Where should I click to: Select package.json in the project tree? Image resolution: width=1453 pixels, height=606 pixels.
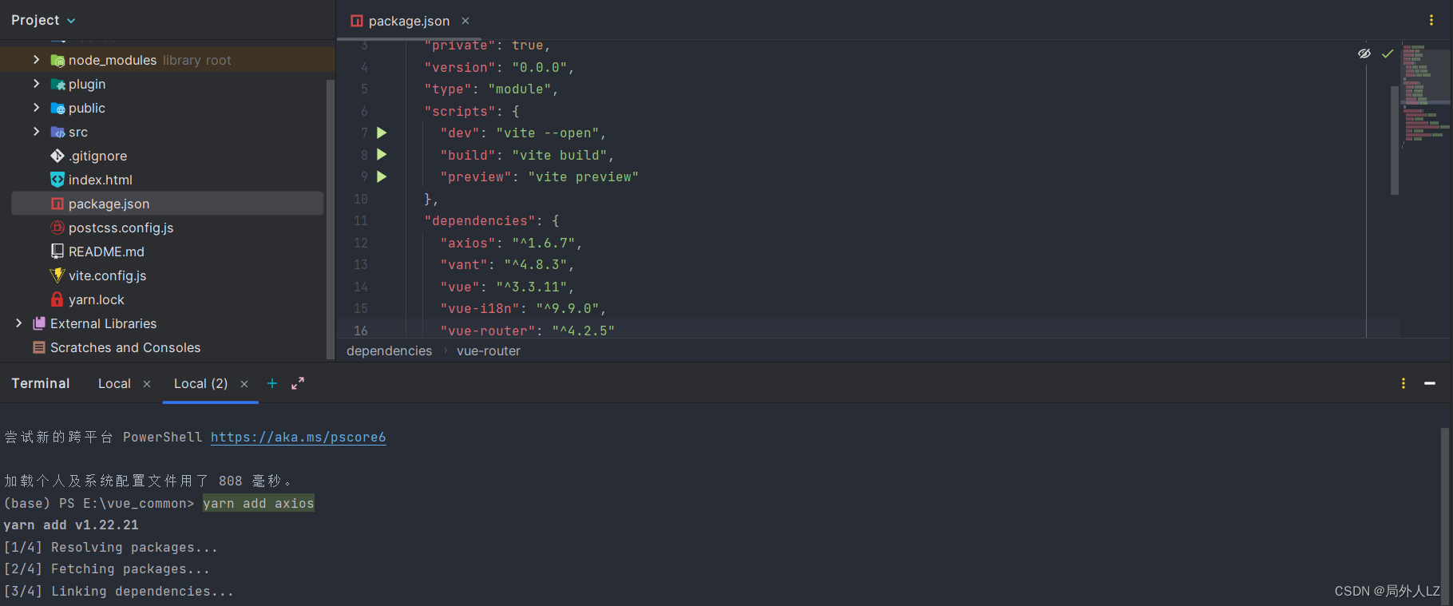click(168, 204)
